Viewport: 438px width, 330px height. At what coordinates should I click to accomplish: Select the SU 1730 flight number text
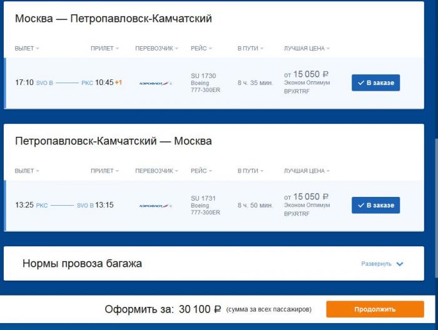(x=203, y=76)
